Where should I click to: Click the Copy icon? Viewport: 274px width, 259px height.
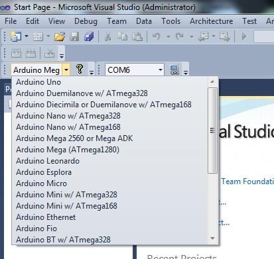[122, 36]
